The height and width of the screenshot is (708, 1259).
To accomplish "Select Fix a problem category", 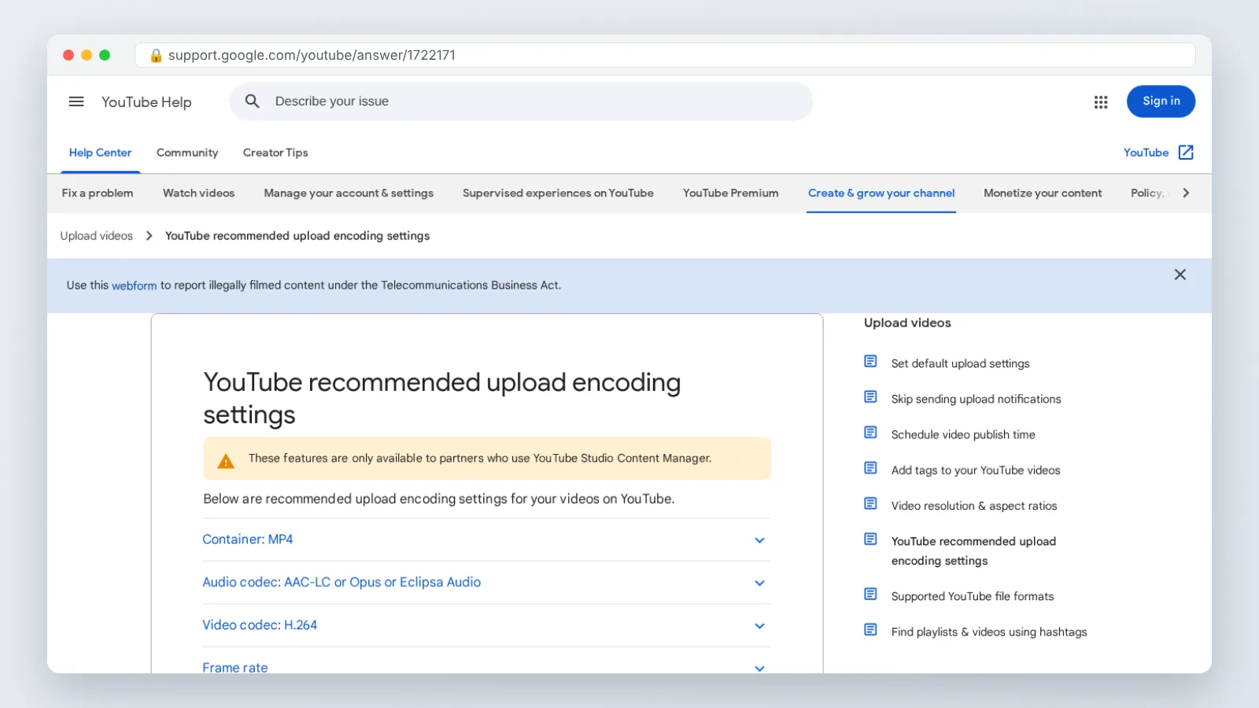I will point(98,194).
